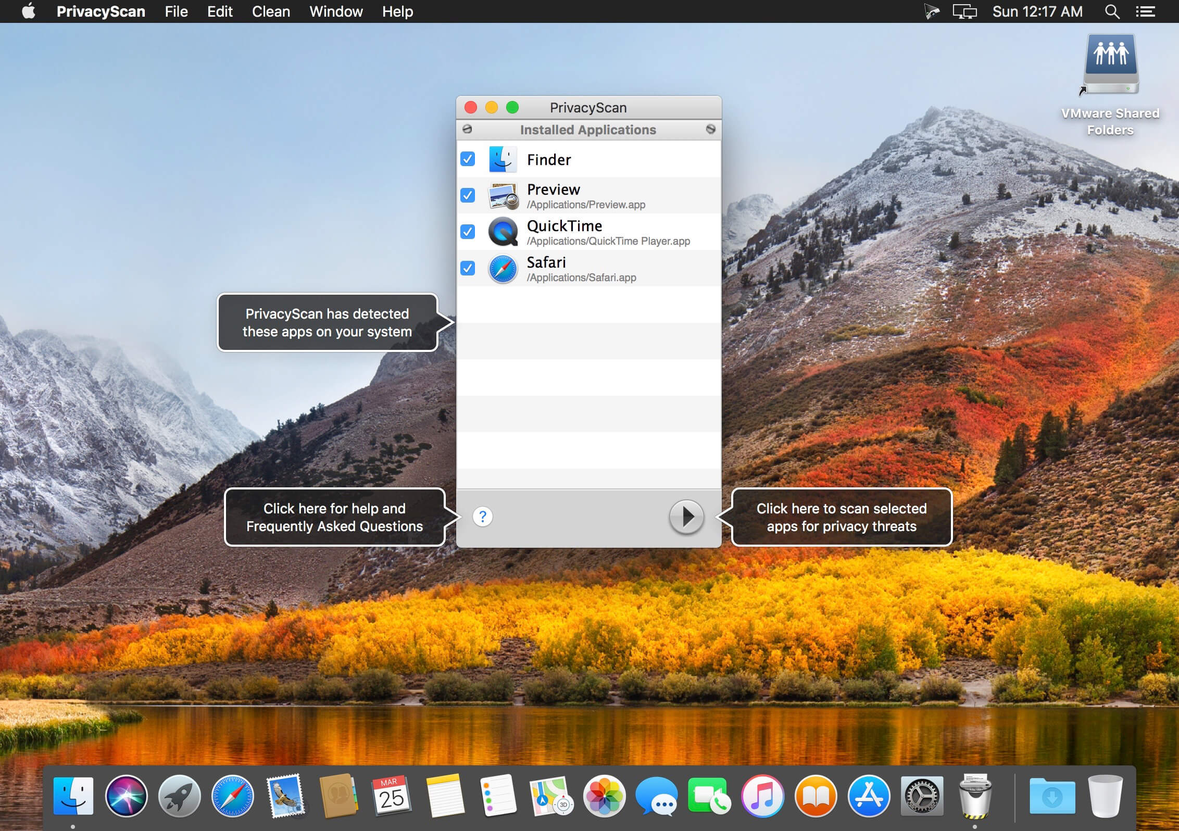The width and height of the screenshot is (1179, 831).
Task: Uncheck the Finder checkbox
Action: pyautogui.click(x=468, y=159)
